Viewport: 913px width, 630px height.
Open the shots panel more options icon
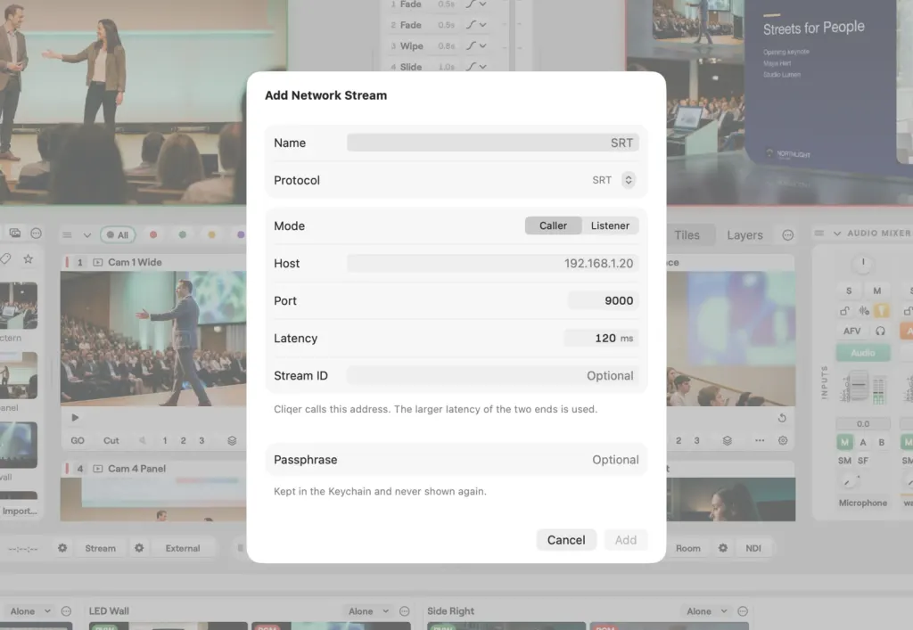pyautogui.click(x=36, y=233)
